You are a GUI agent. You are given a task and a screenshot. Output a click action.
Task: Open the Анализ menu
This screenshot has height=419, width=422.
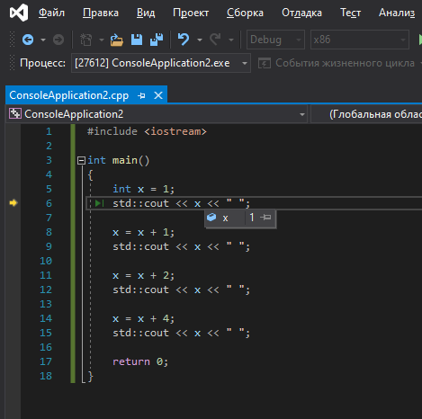[x=397, y=13]
